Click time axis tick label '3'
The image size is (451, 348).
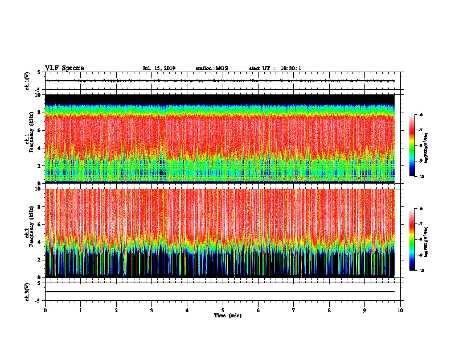(151, 310)
